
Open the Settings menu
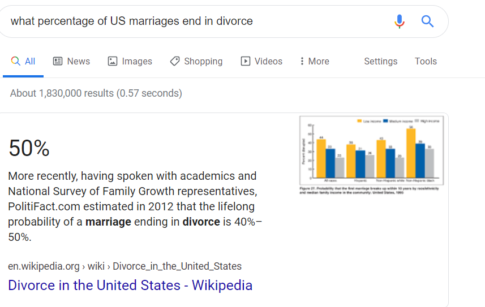(x=381, y=61)
